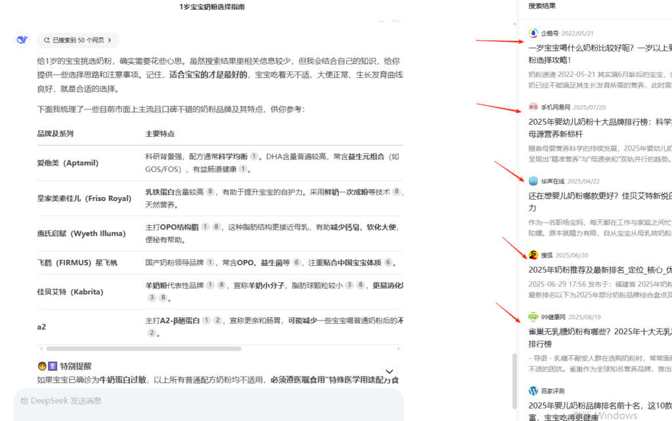Image resolution: width=672 pixels, height=421 pixels.
Task: Click the 99健康网 source icon
Action: (x=534, y=317)
